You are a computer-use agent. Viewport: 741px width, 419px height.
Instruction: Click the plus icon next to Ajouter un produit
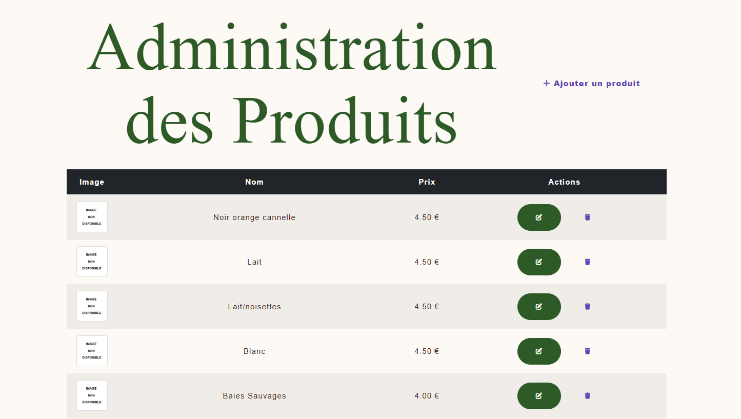pyautogui.click(x=546, y=83)
